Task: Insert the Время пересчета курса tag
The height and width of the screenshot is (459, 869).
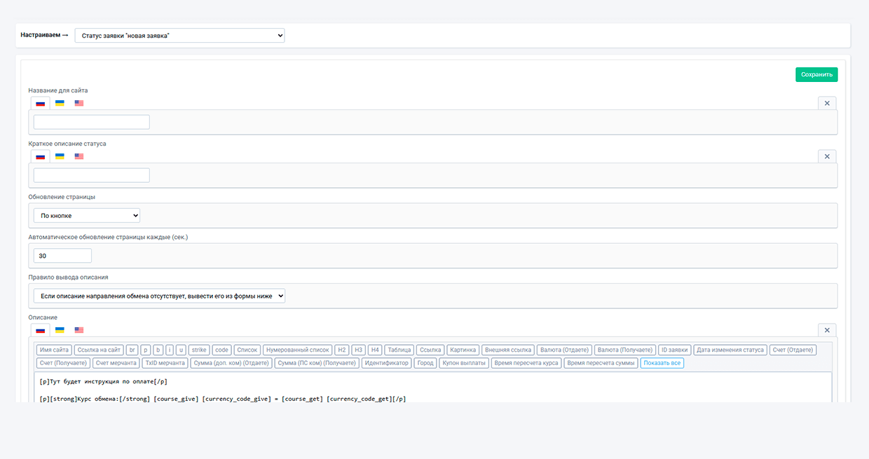Action: 526,363
